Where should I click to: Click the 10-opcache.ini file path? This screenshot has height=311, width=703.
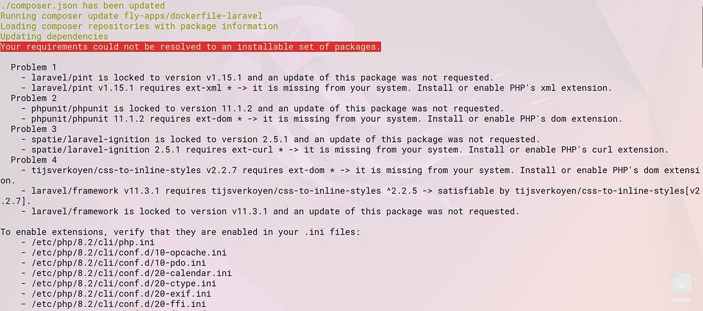(128, 253)
